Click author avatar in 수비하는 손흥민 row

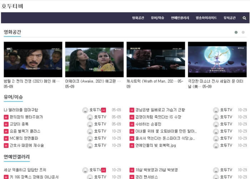tap(216, 124)
